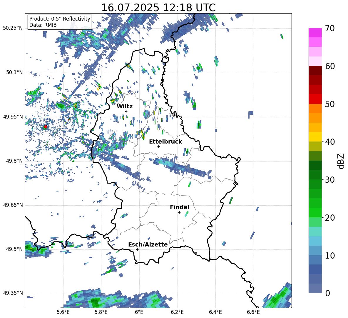Click the bright green 20 dBZ colorbar segment
The height and width of the screenshot is (318, 348).
coord(315,212)
